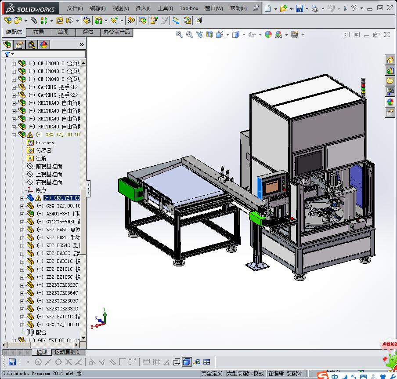Switch to the 运动算例1 tab
The image size is (397, 379).
click(x=67, y=352)
